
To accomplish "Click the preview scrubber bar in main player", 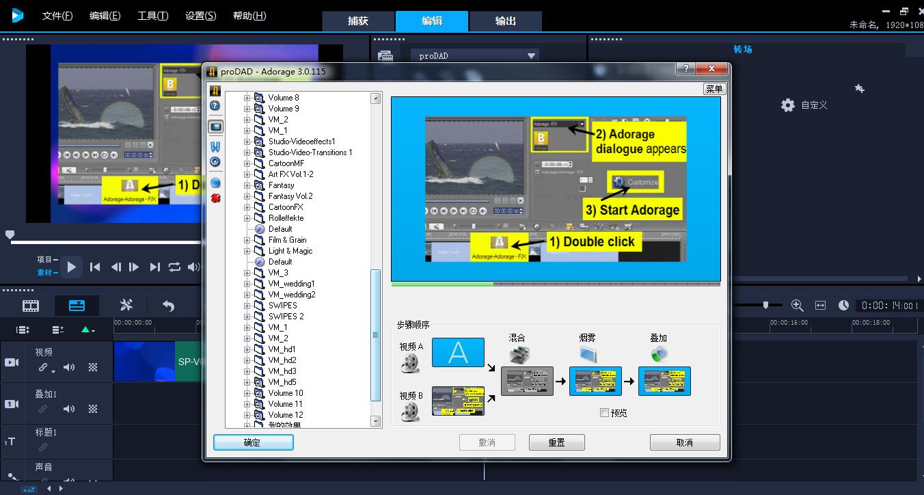I will tap(104, 242).
